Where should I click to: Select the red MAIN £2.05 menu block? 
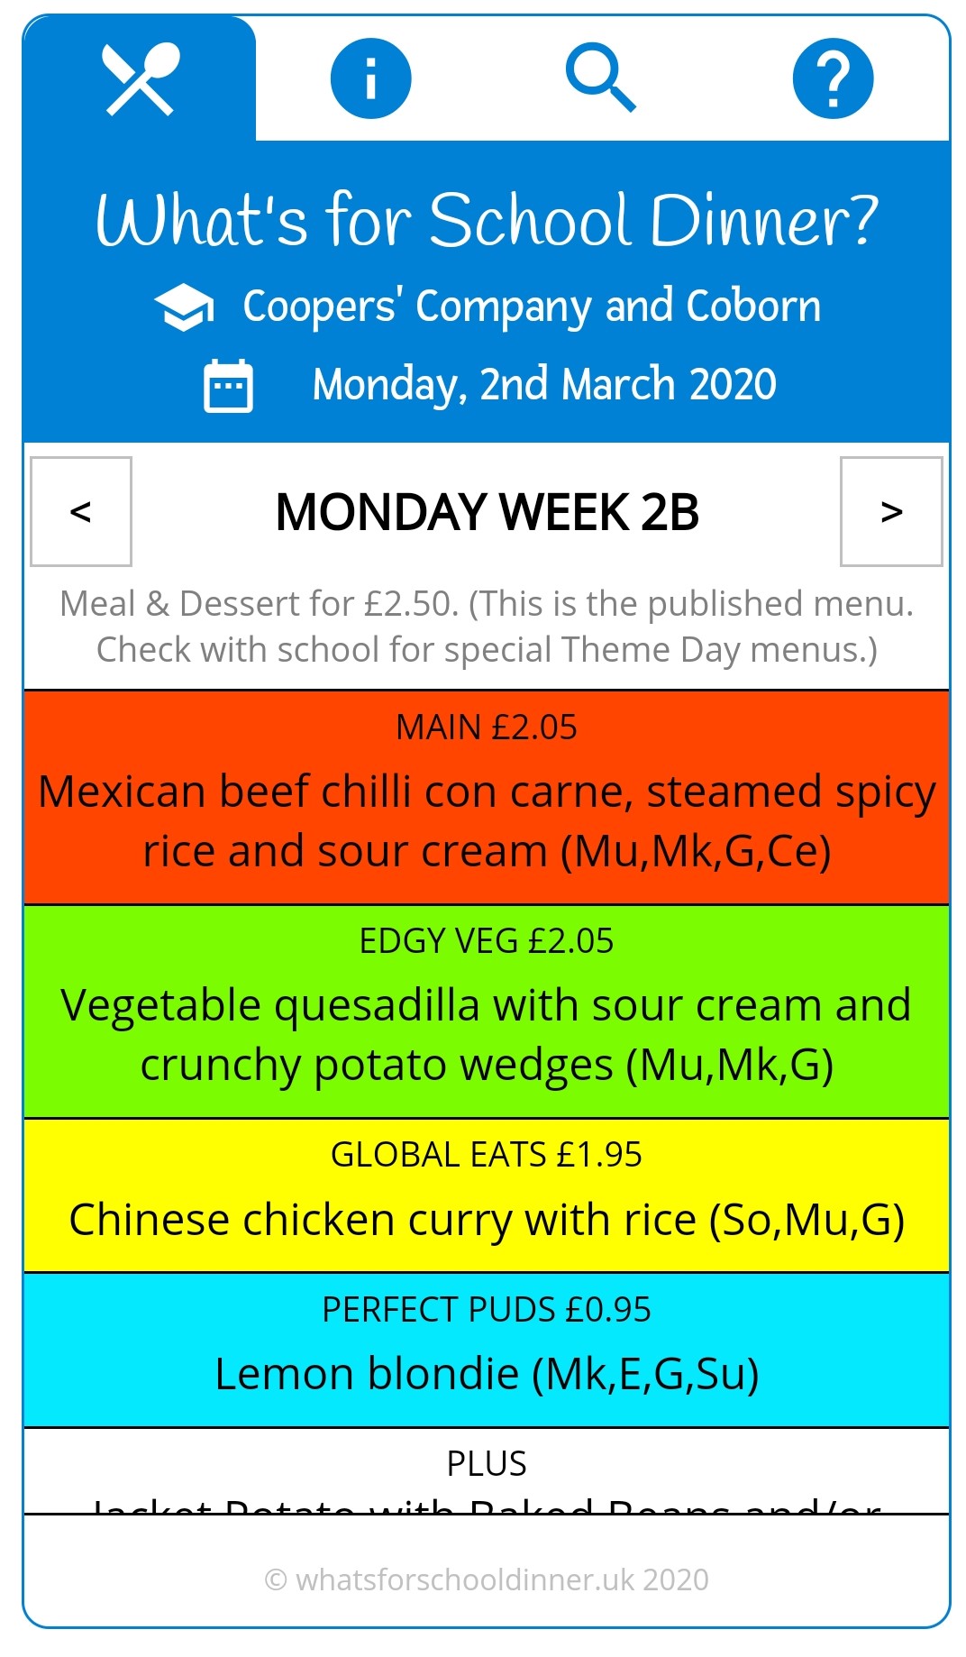tap(487, 797)
